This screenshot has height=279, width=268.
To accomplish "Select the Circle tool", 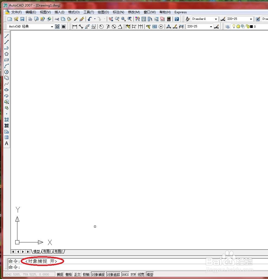I will 7,72.
